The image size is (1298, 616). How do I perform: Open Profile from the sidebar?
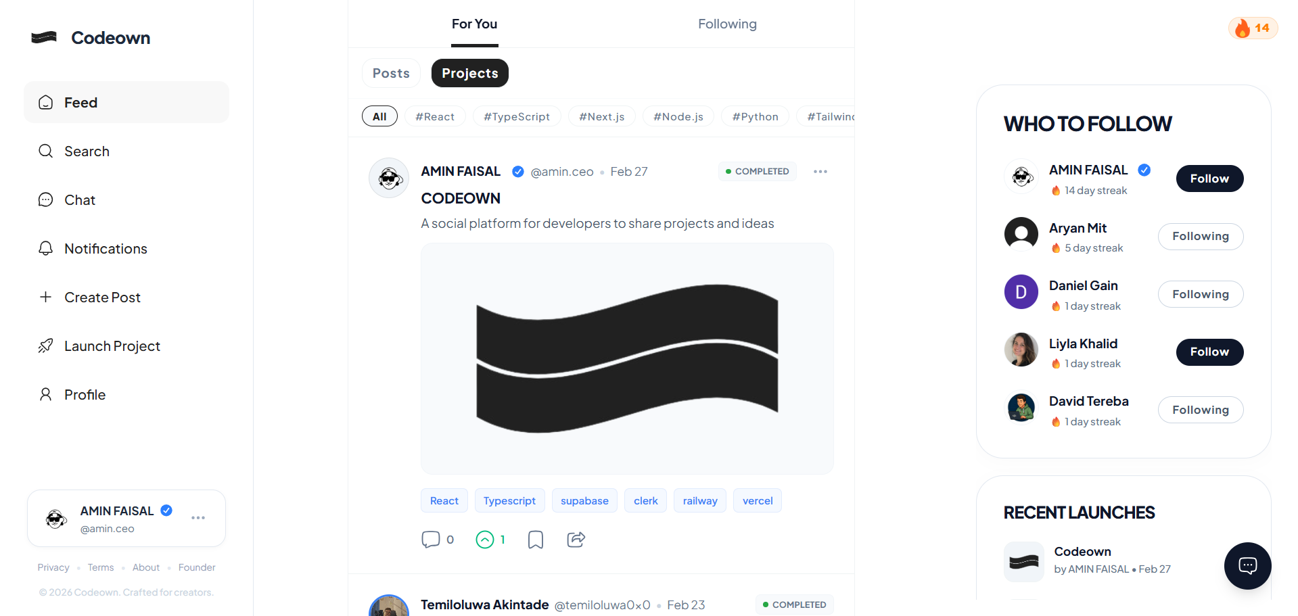click(85, 394)
